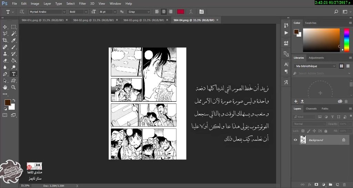Swap foreground and background colors
This screenshot has width=353, height=188.
14,100
